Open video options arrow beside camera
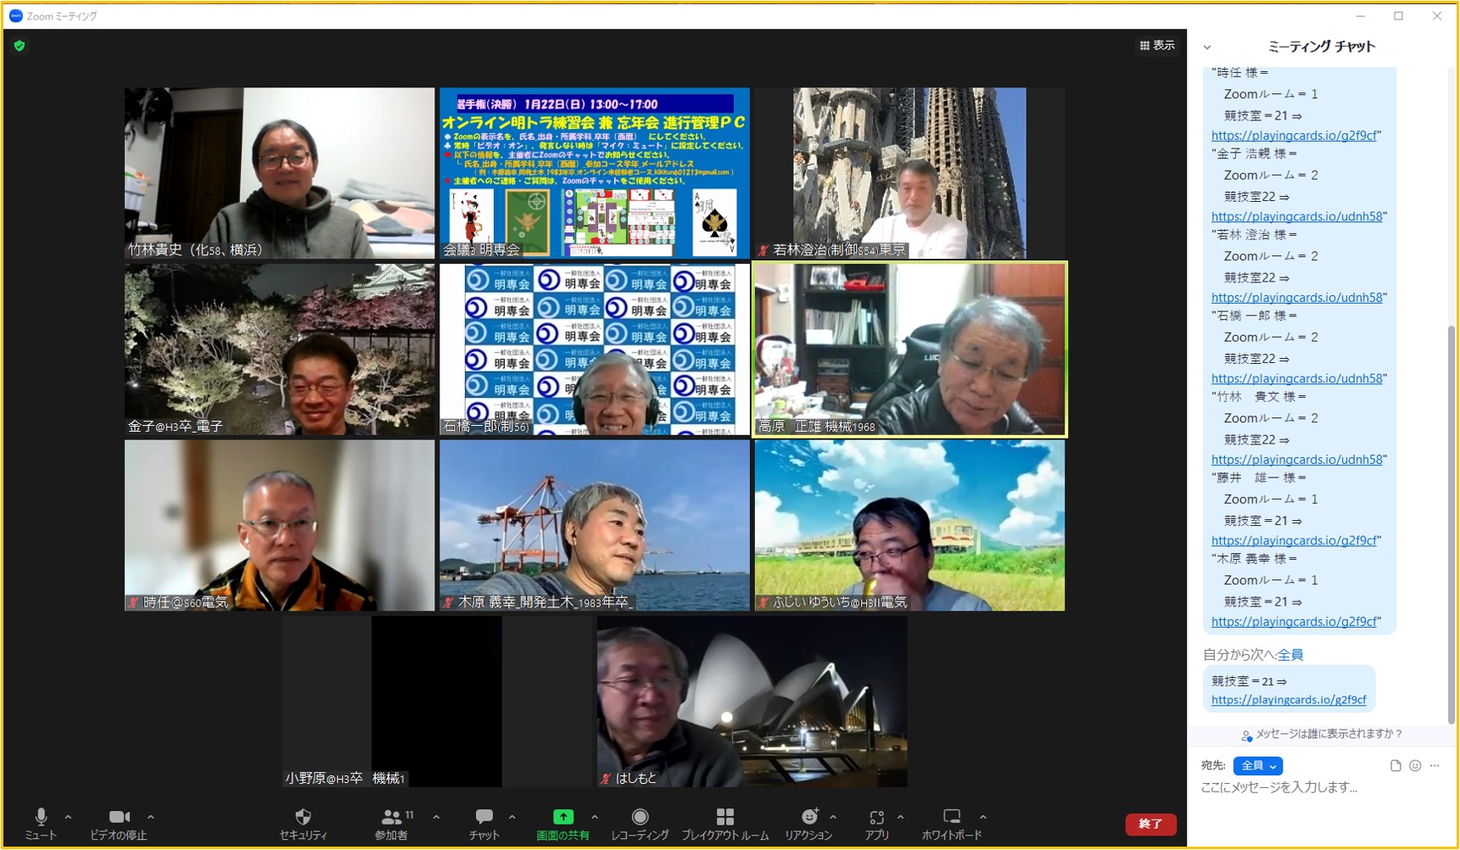This screenshot has height=850, width=1460. (150, 817)
